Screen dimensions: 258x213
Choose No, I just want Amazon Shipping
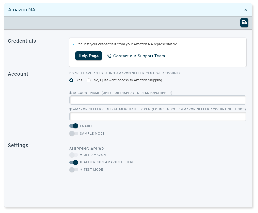point(89,80)
